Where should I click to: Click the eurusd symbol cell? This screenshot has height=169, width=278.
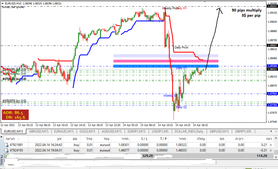pos(105,145)
